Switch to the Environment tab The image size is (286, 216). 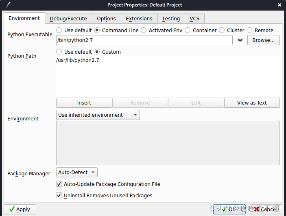(24, 18)
